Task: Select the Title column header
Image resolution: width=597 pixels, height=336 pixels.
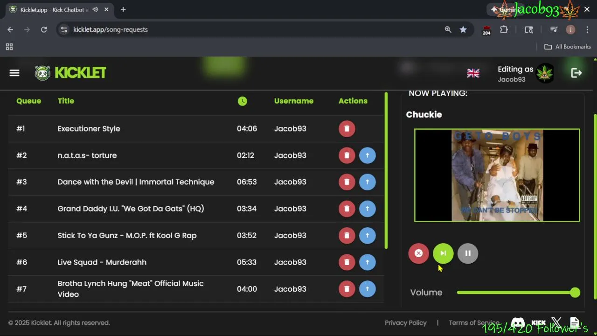Action: 66,101
